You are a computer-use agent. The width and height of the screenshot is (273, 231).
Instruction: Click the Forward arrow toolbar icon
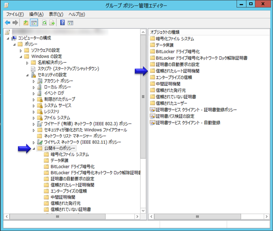[15, 23]
